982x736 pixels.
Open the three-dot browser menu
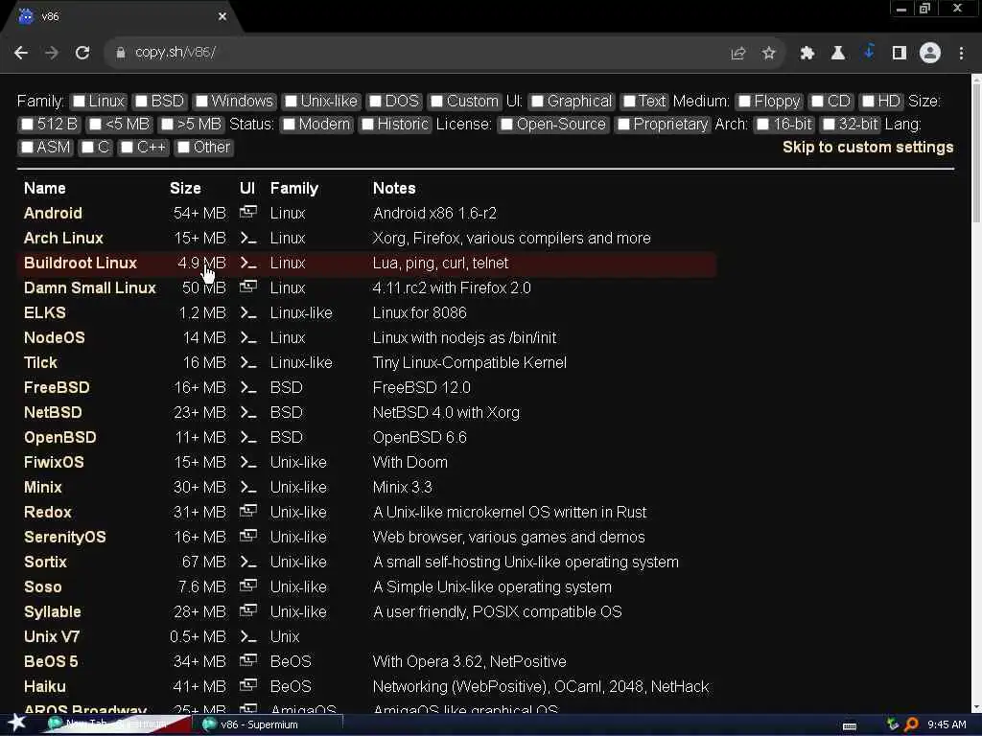961,54
